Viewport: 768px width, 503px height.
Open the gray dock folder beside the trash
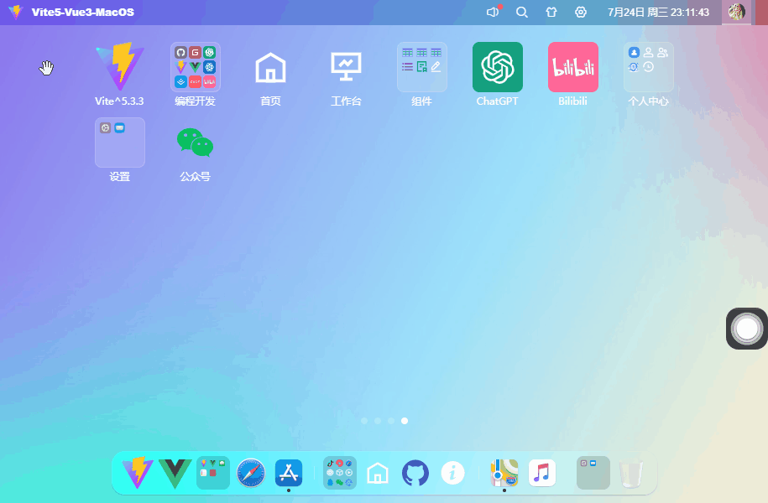[x=593, y=473]
